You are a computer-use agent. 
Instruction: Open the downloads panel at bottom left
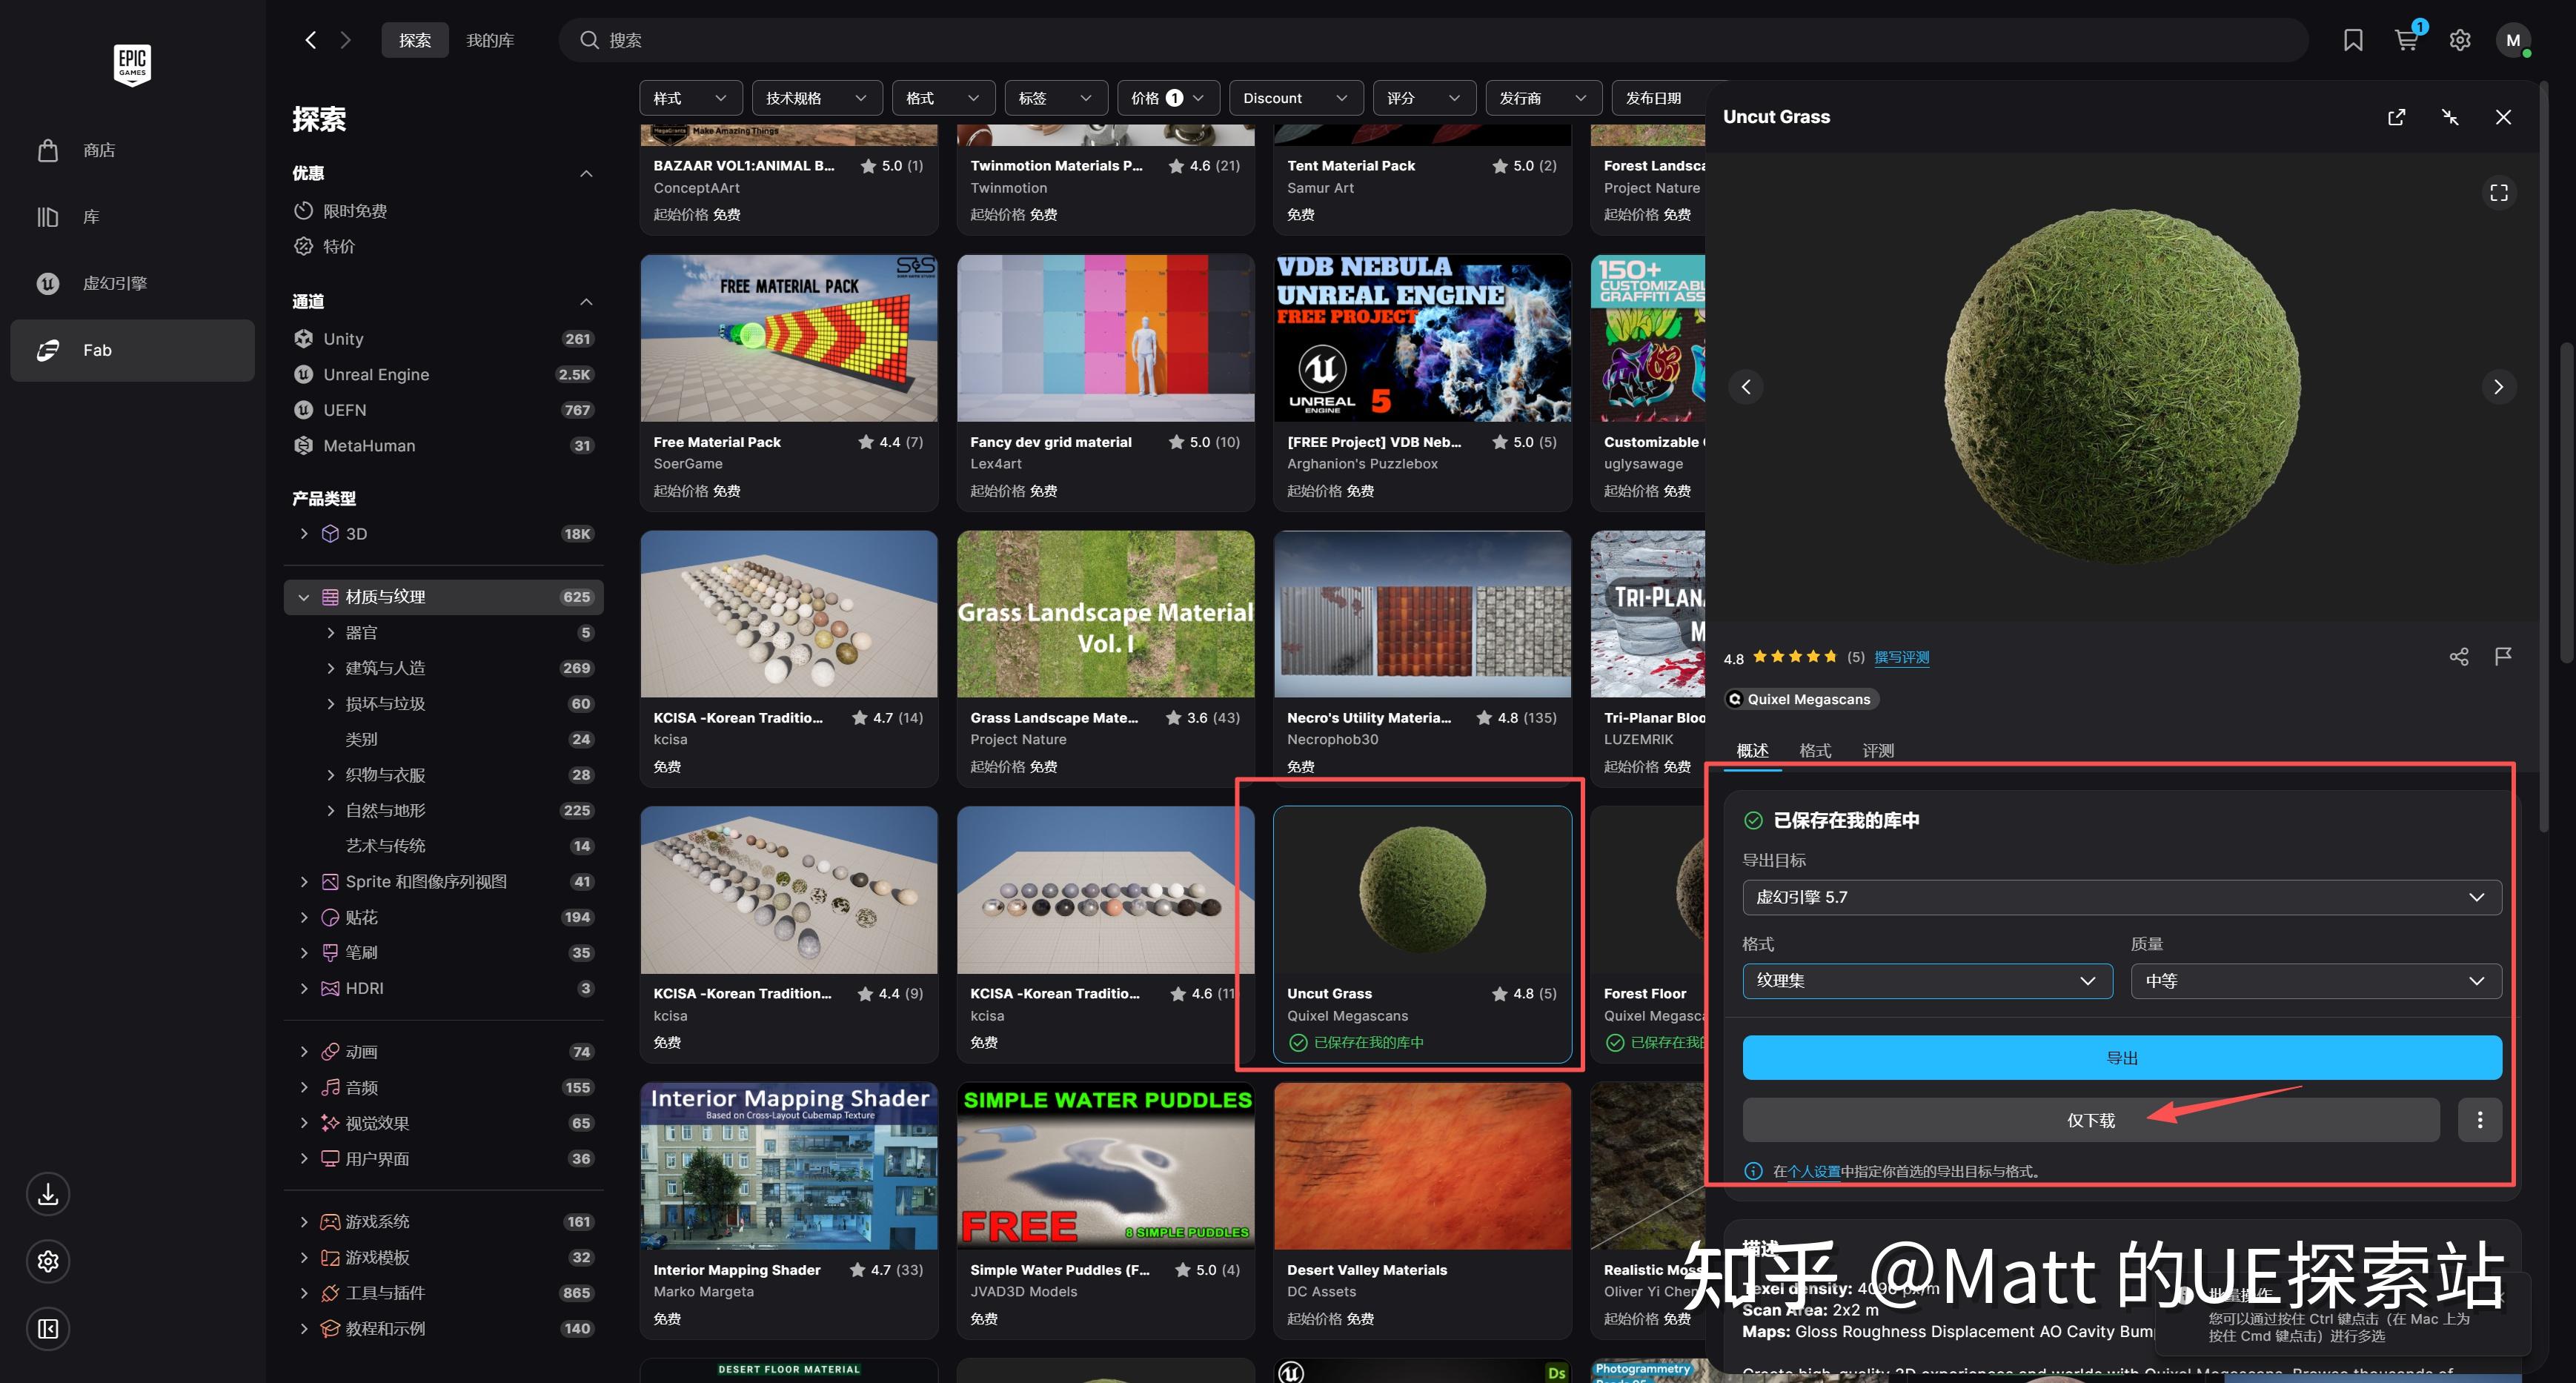pos(47,1194)
